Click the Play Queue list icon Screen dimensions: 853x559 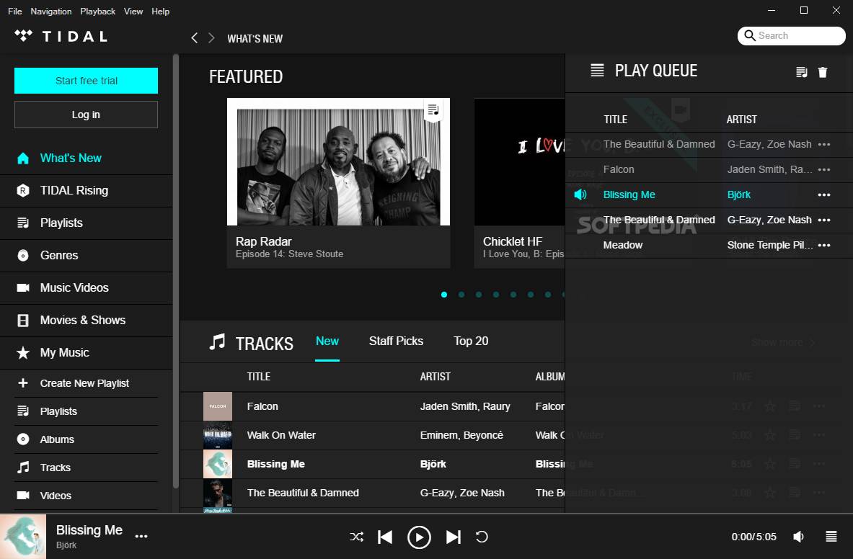(x=597, y=71)
